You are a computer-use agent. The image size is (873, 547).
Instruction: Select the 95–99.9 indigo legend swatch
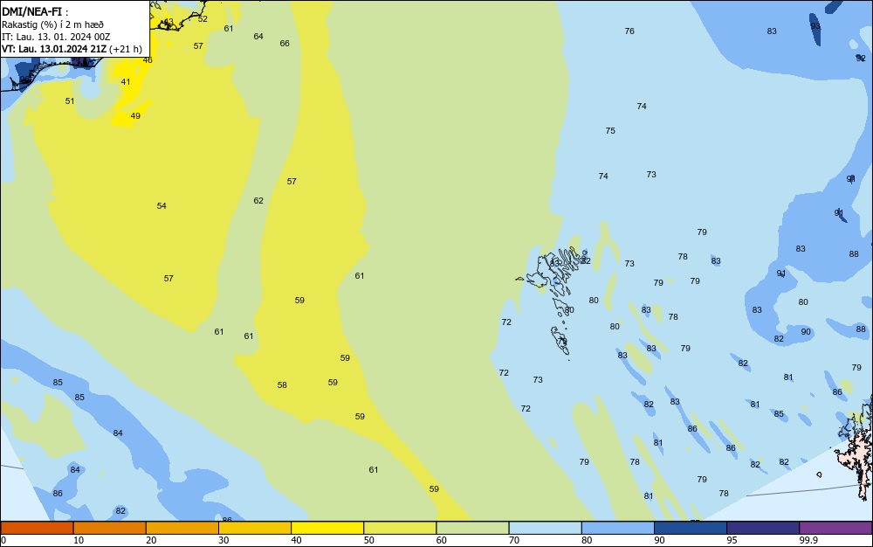[x=763, y=528]
